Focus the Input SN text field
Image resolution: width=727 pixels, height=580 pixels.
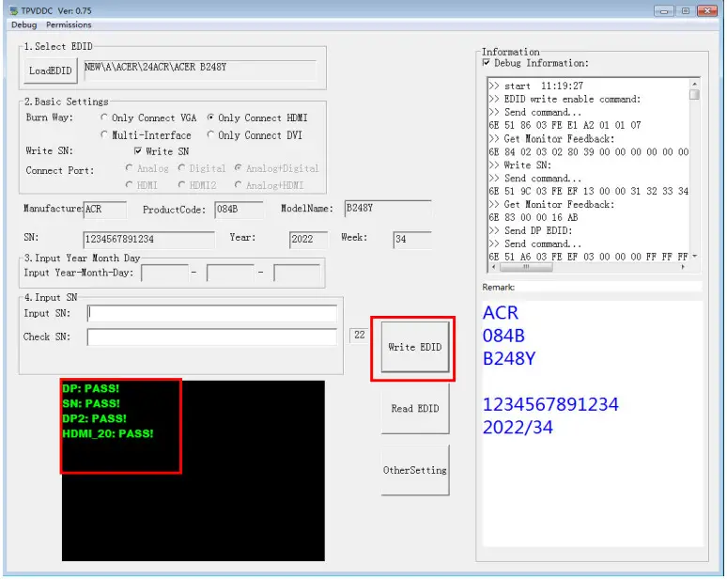pyautogui.click(x=212, y=314)
